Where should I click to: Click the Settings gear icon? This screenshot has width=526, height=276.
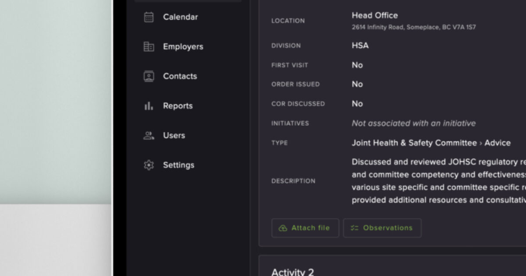[x=149, y=165]
